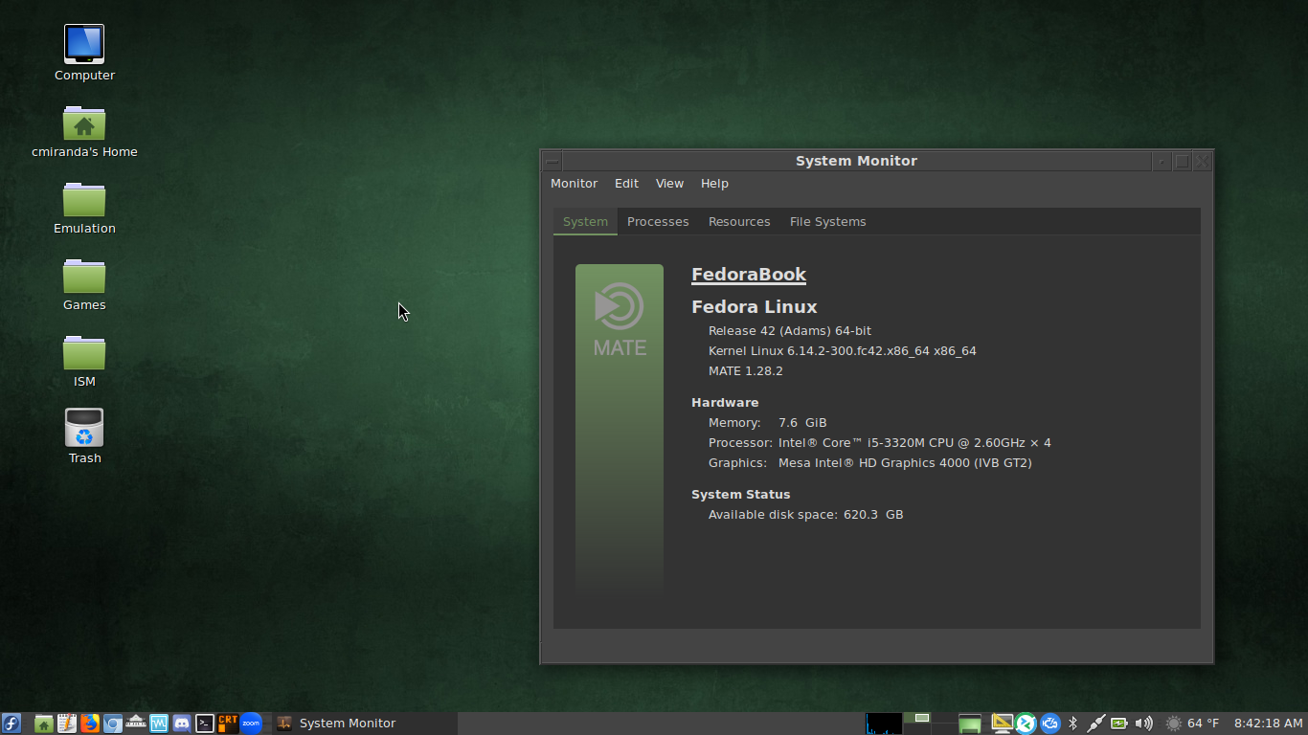
Task: Open the Help menu in System Monitor
Action: click(x=714, y=184)
